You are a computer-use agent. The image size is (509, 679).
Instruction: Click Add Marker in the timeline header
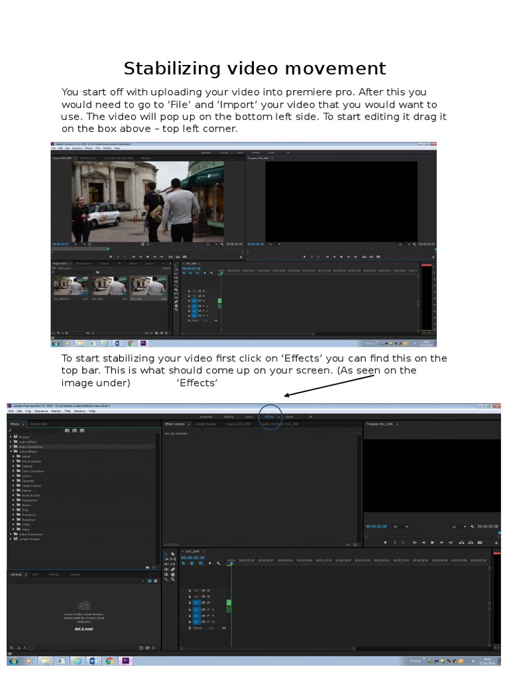[x=210, y=564]
